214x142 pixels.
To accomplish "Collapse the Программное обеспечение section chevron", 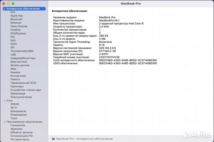I will point(5,122).
